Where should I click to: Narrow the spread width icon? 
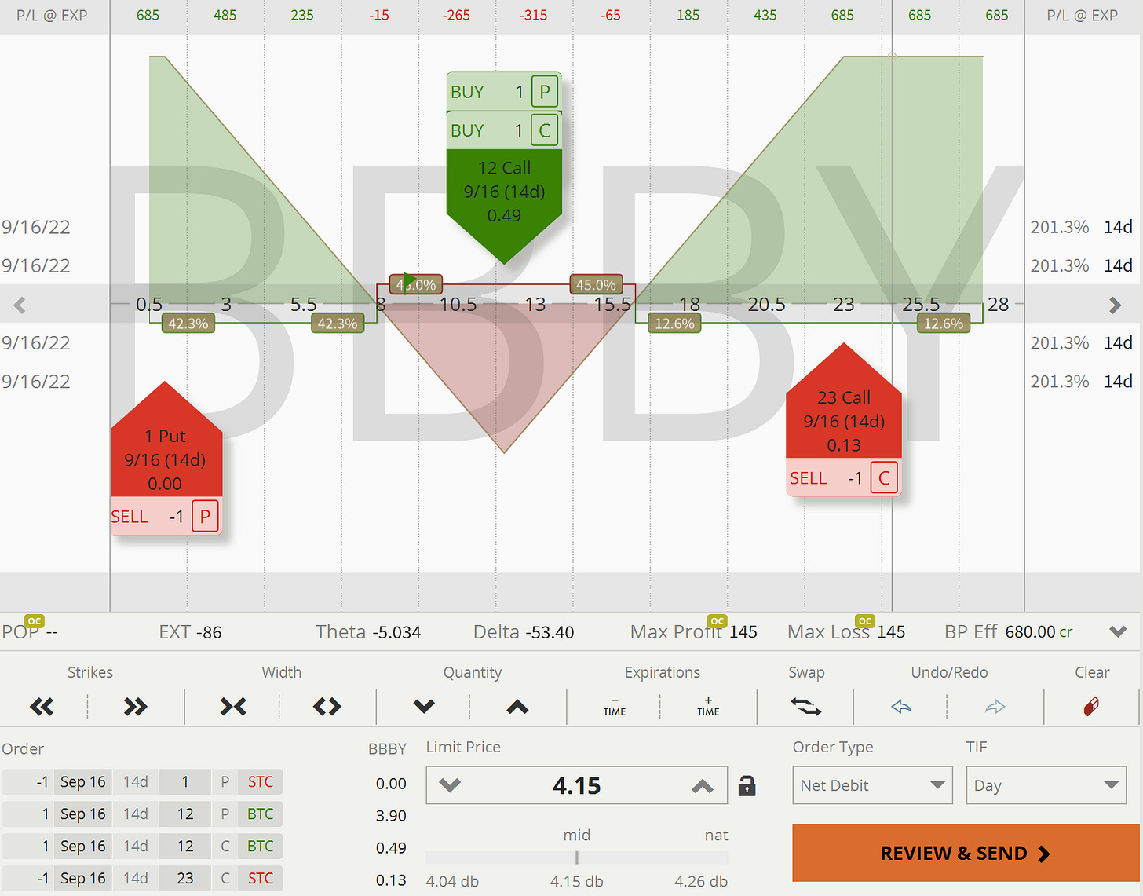click(233, 707)
